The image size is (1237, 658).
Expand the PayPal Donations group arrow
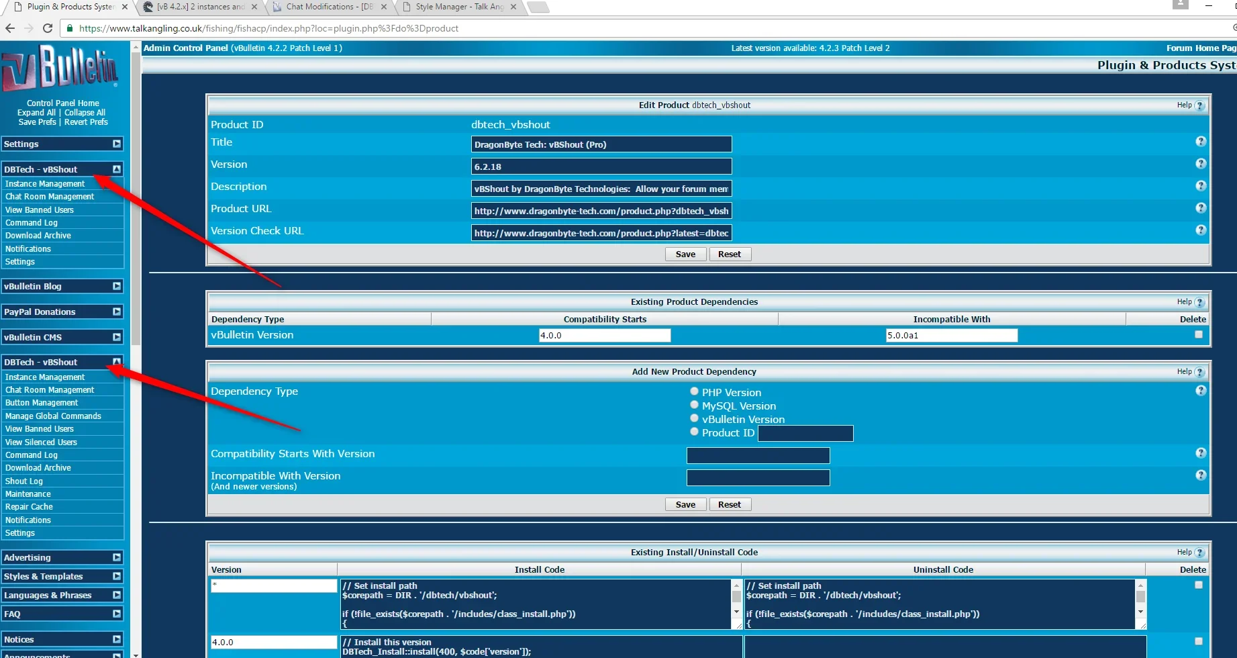coord(117,312)
